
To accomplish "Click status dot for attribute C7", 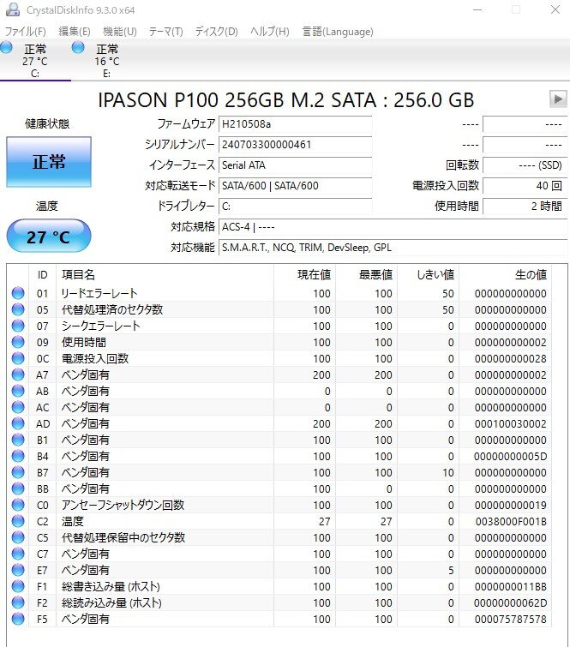I will coord(18,554).
